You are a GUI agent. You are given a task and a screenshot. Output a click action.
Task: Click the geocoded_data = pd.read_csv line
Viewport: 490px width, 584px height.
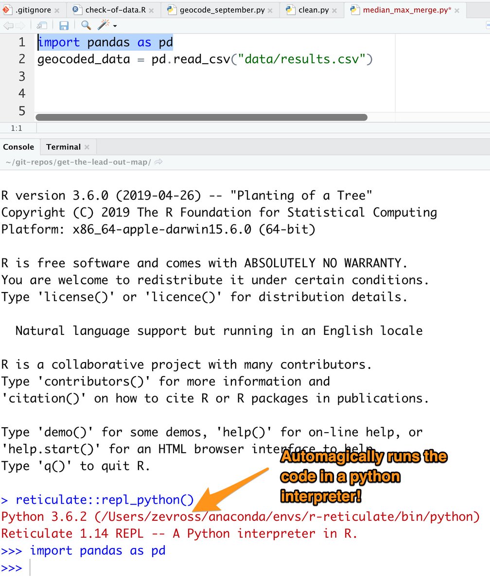click(205, 59)
